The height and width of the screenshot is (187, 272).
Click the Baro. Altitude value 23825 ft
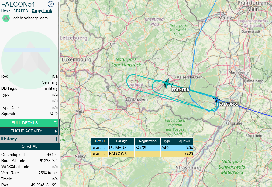51,161
